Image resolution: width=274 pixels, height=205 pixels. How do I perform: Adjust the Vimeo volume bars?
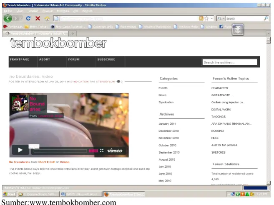coord(93,151)
